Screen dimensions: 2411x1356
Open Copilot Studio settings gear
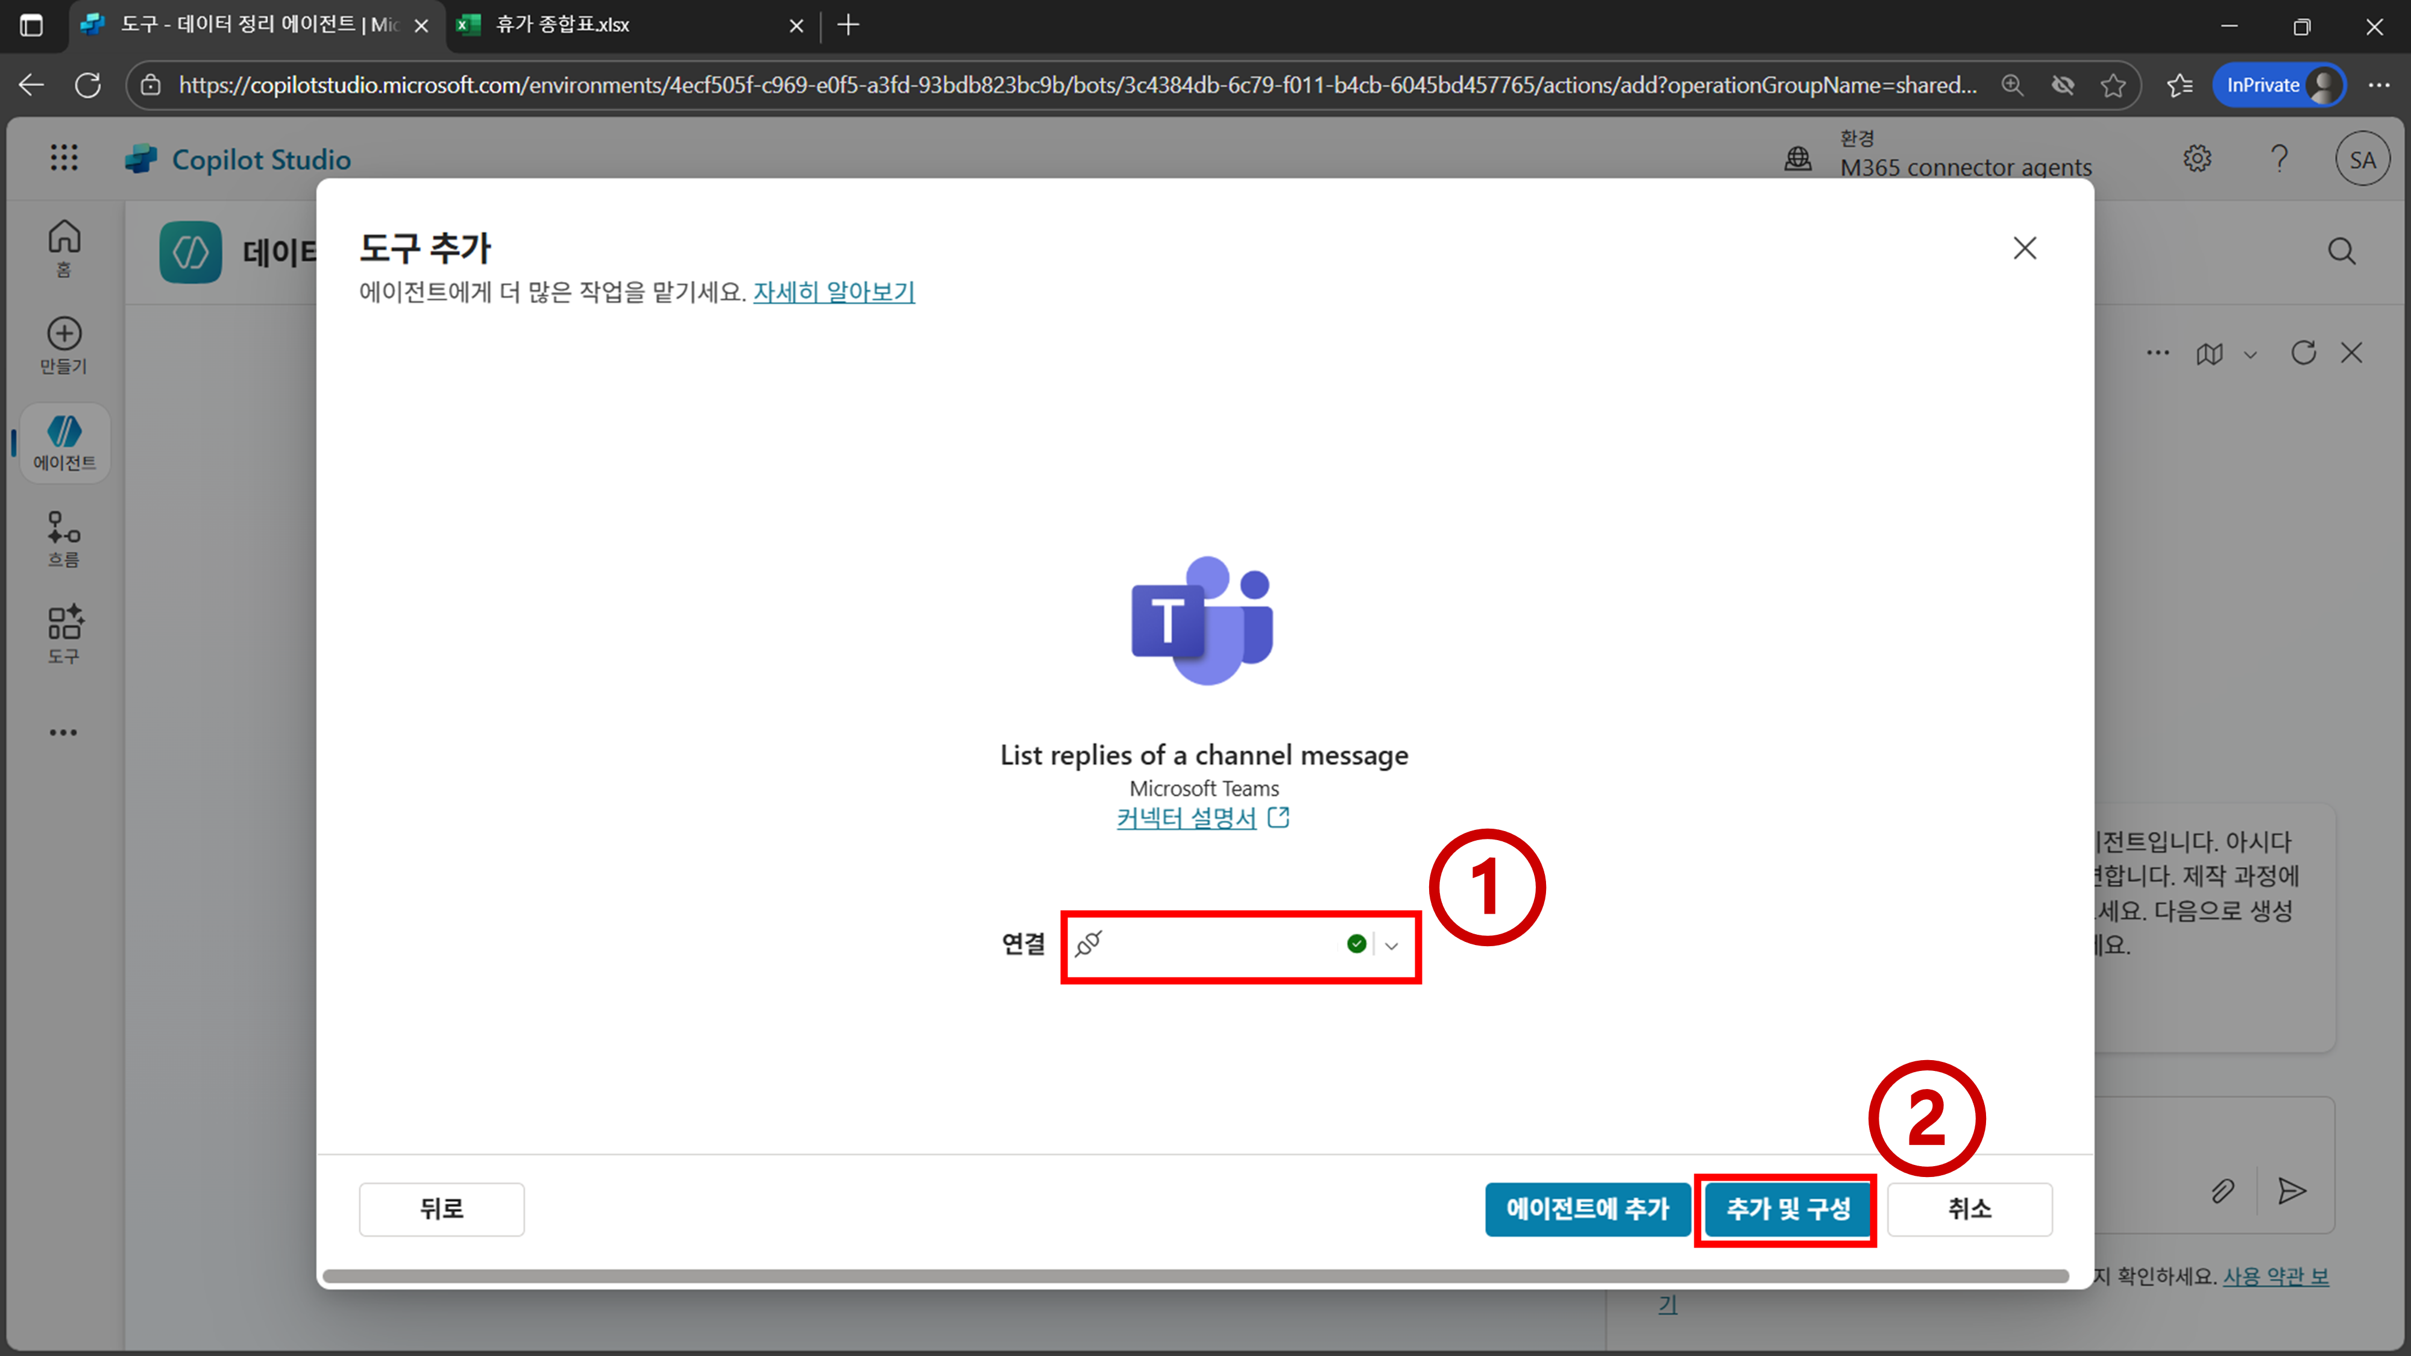coord(2196,159)
